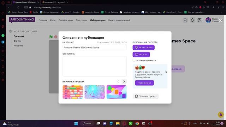Close the dialog with the white X
The height and width of the screenshot is (127, 226).
(220, 21)
